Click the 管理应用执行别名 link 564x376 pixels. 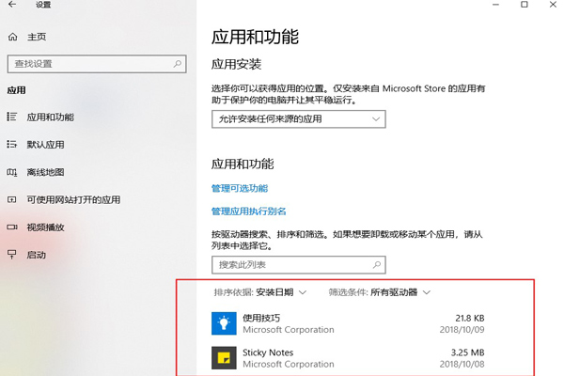pos(248,211)
